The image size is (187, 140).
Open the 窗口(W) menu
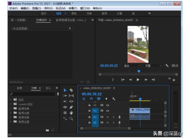pos(85,8)
